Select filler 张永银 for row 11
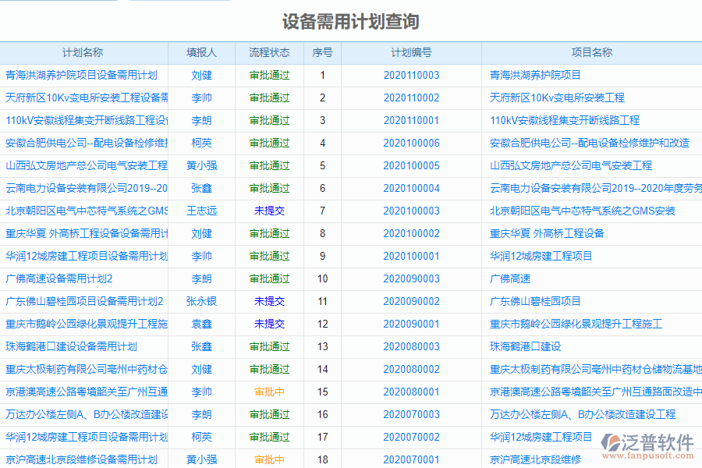The height and width of the screenshot is (468, 702). coord(200,301)
